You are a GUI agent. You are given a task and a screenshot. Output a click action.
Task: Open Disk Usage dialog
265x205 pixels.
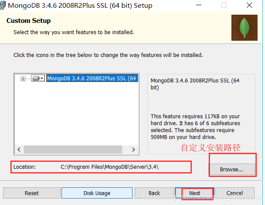(97, 193)
